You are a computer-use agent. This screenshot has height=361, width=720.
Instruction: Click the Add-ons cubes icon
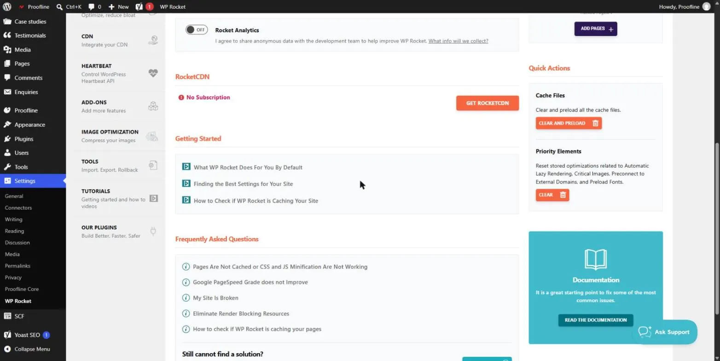pos(153,106)
